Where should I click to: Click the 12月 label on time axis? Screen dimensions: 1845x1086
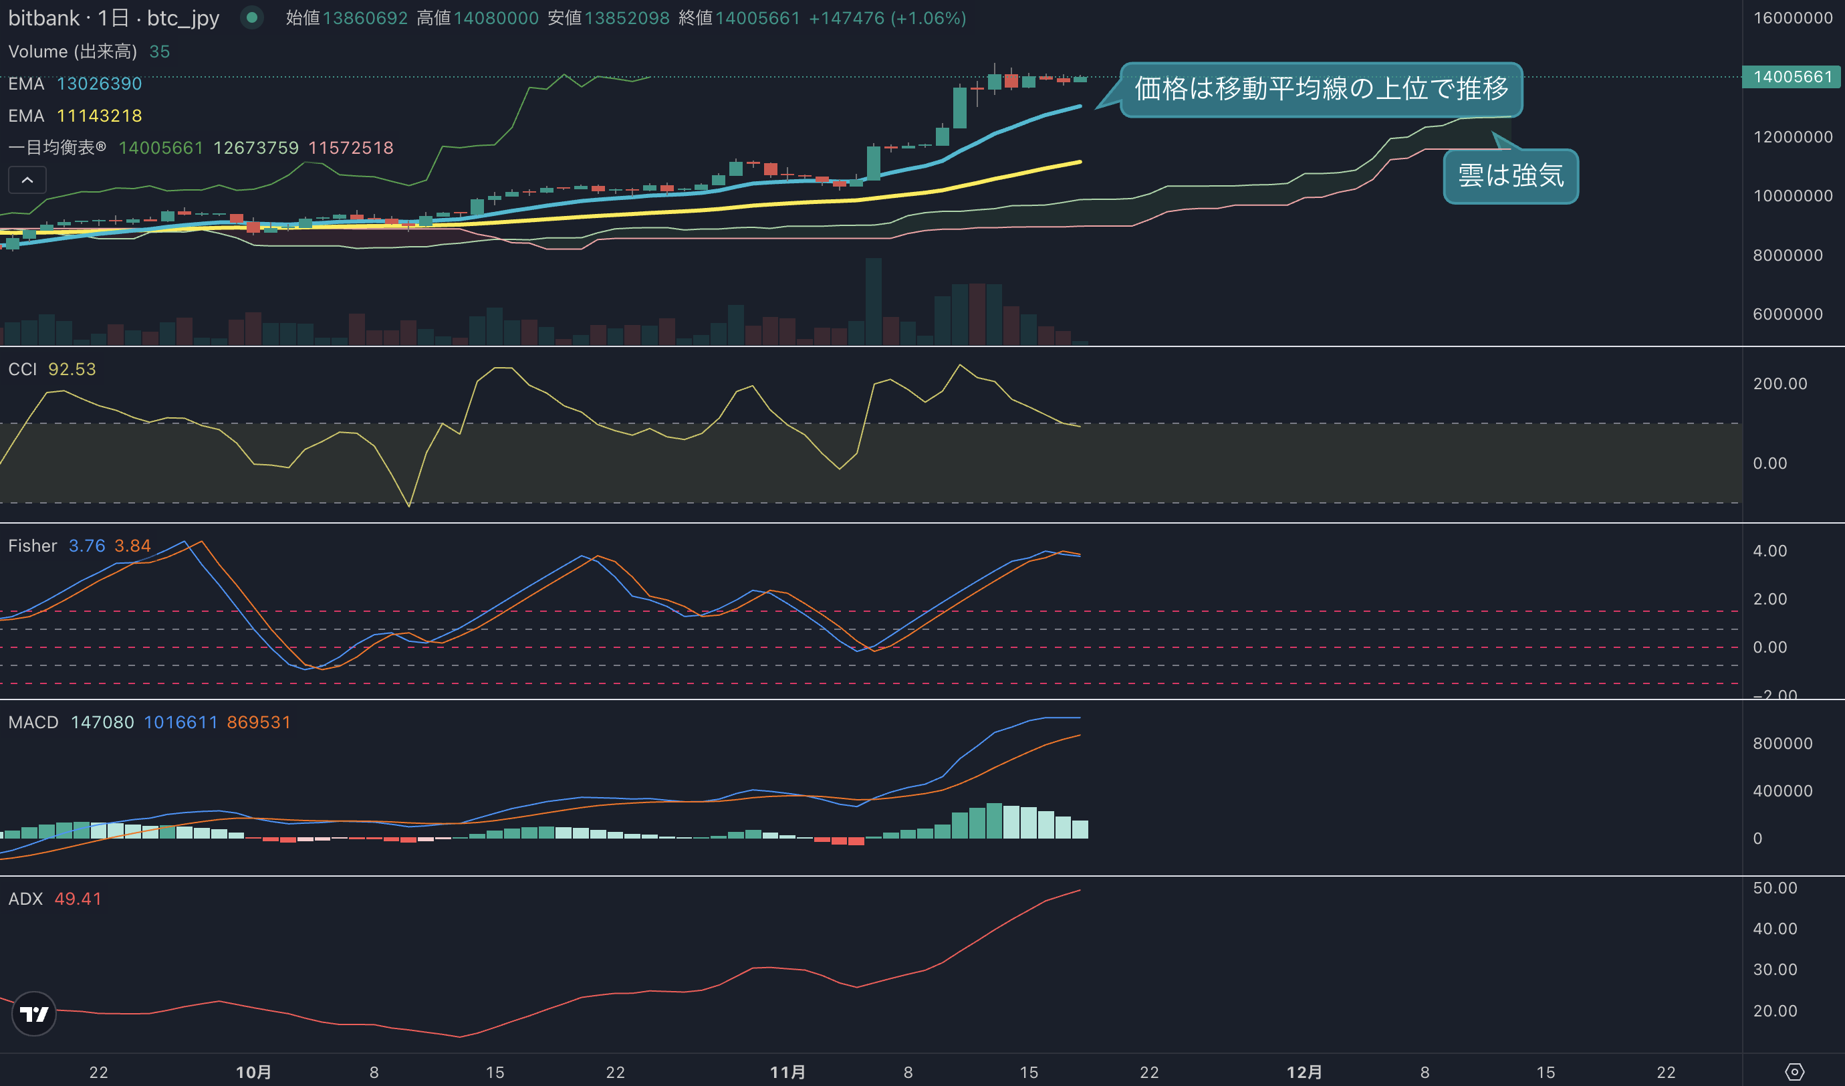1304,1072
